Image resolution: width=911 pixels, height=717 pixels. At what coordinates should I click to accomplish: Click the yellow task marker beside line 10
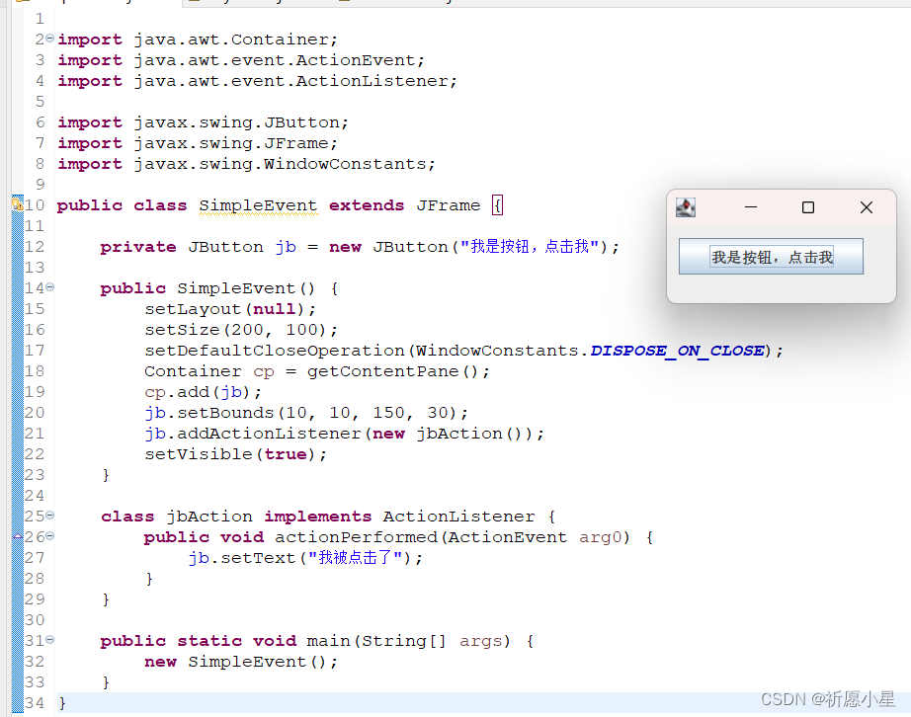pyautogui.click(x=16, y=204)
